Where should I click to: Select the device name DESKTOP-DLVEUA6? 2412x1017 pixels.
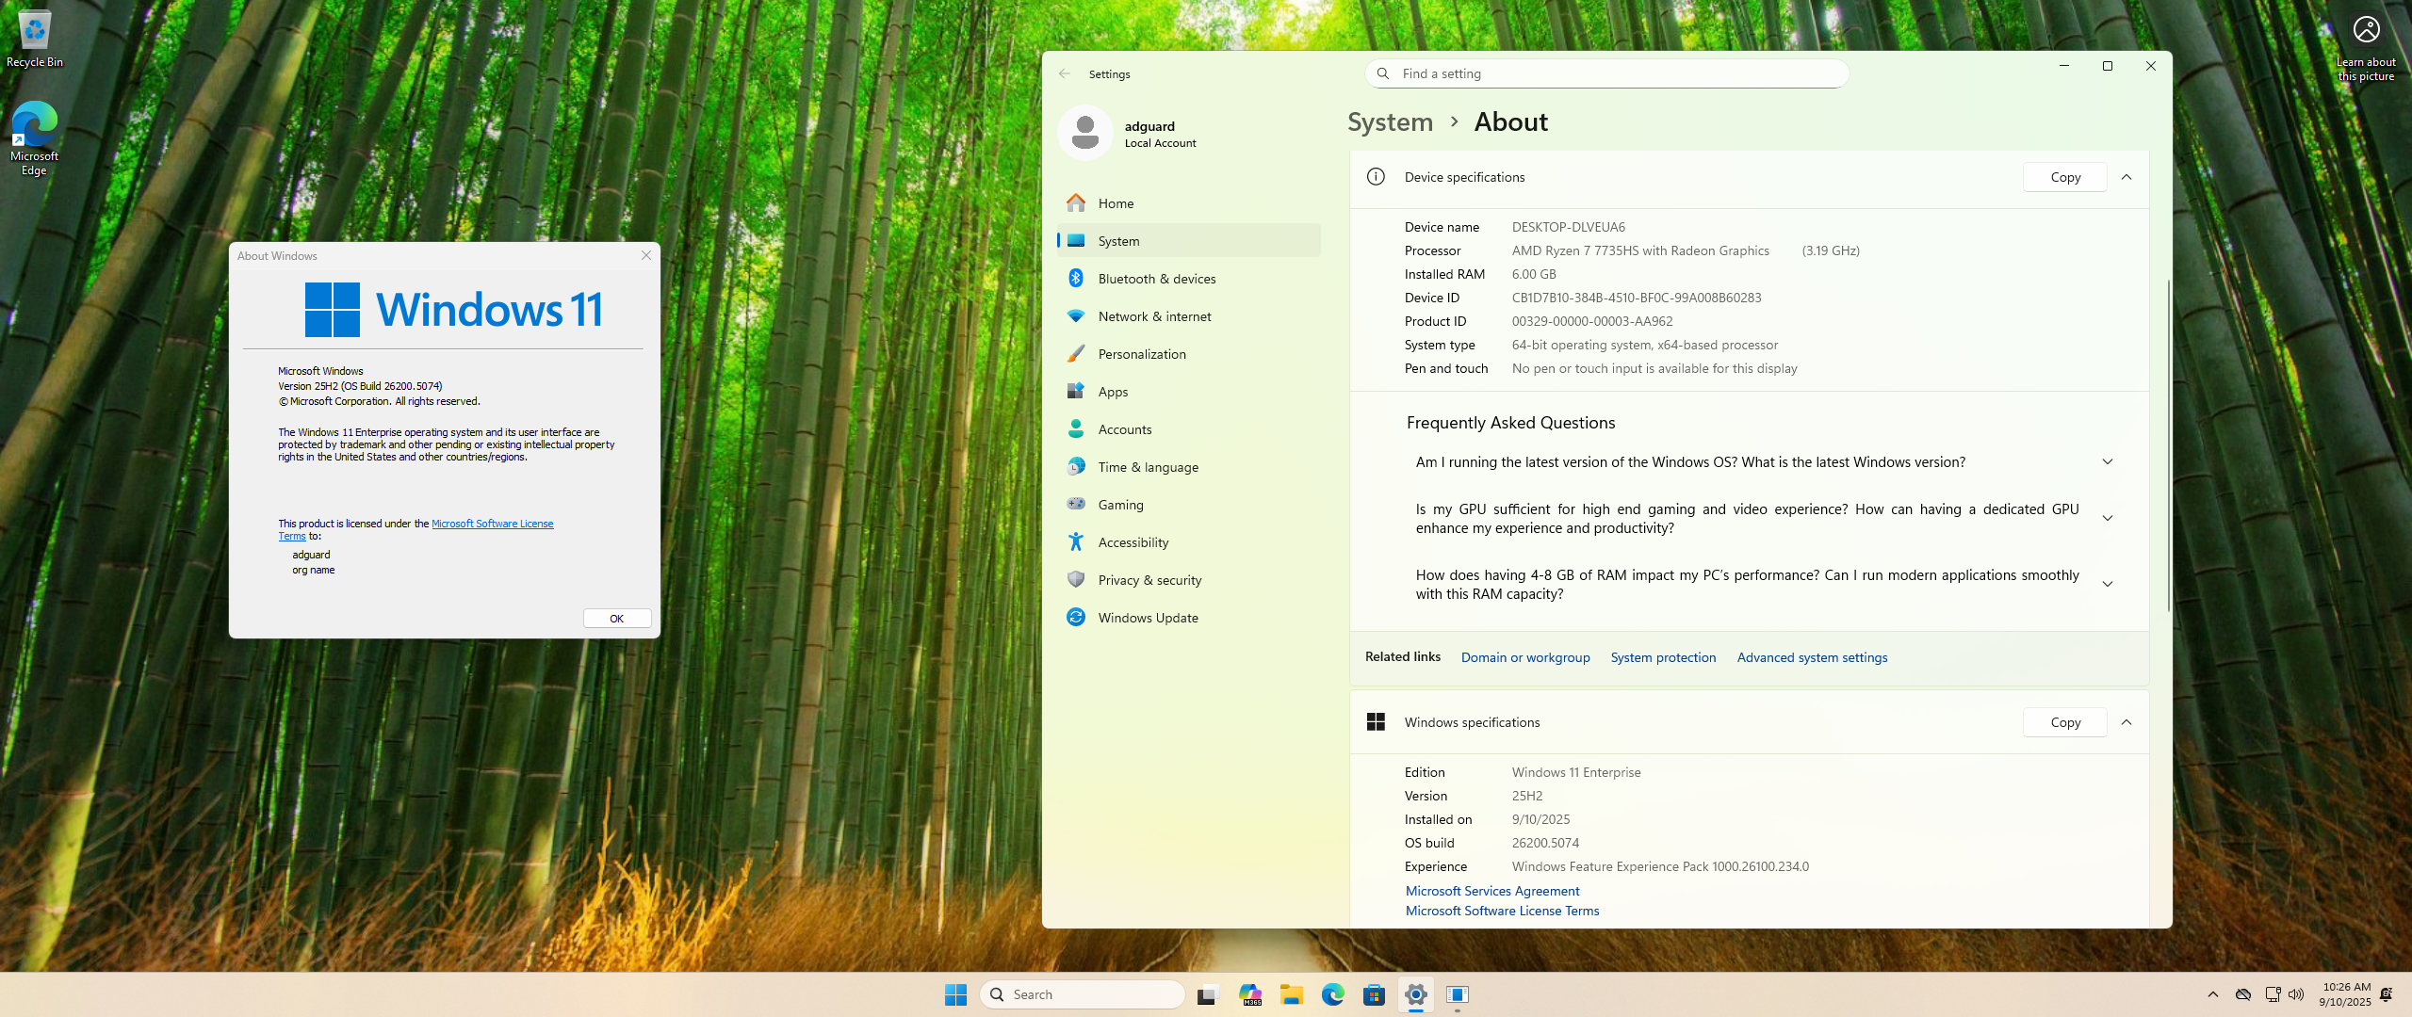point(1569,227)
